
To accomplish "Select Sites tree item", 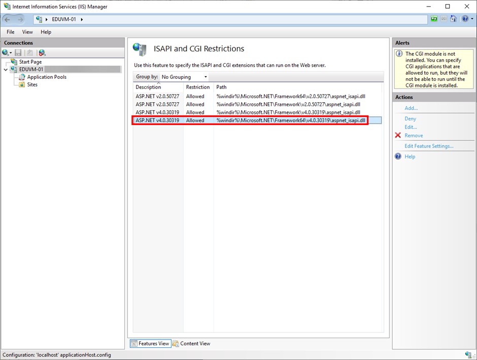I will pyautogui.click(x=32, y=85).
